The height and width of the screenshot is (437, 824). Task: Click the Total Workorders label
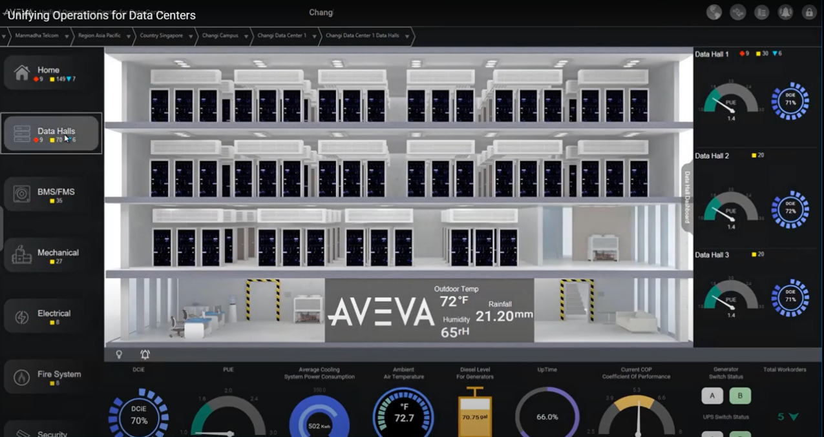pyautogui.click(x=785, y=370)
